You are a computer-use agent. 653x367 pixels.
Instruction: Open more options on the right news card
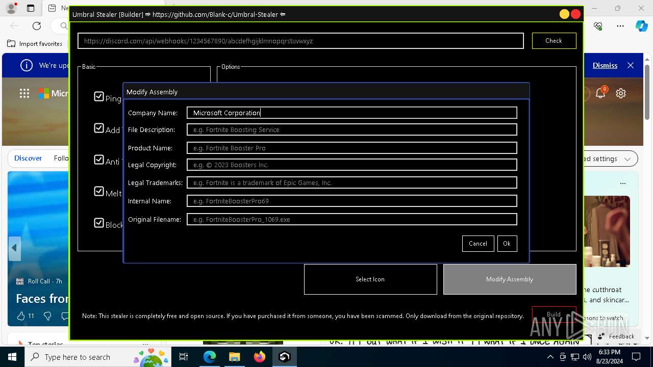[622, 183]
